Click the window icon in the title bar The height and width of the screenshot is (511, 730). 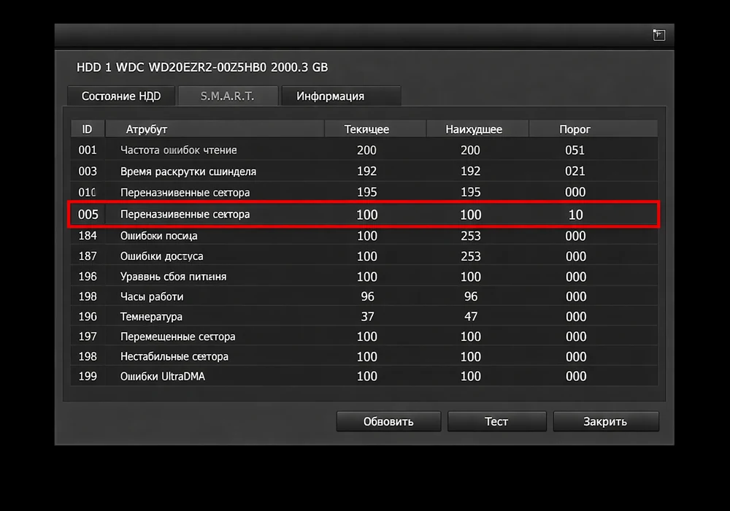658,35
